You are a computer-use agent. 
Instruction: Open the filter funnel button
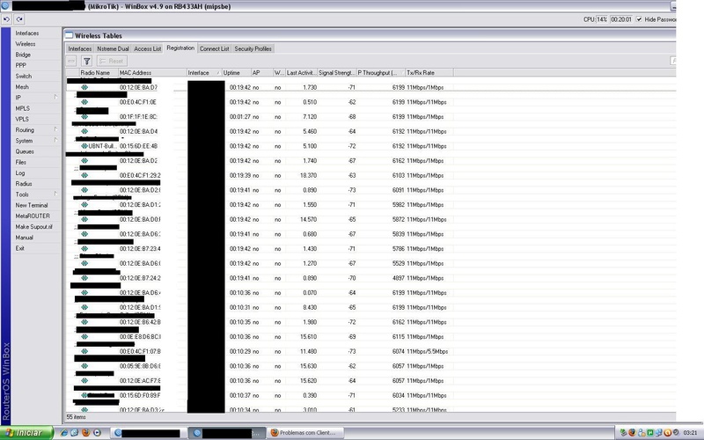coord(87,61)
